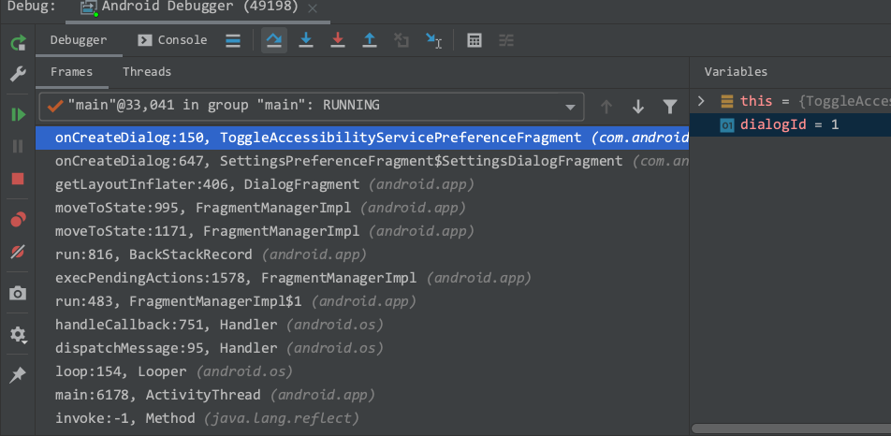The image size is (891, 436).
Task: Open debugger settings gear icon
Action: 18,334
